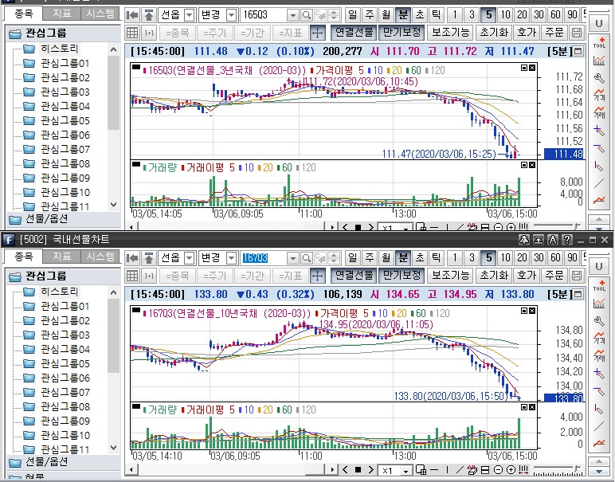
Task: Toggle 만기보정 in the upper chart toolbar
Action: (401, 32)
